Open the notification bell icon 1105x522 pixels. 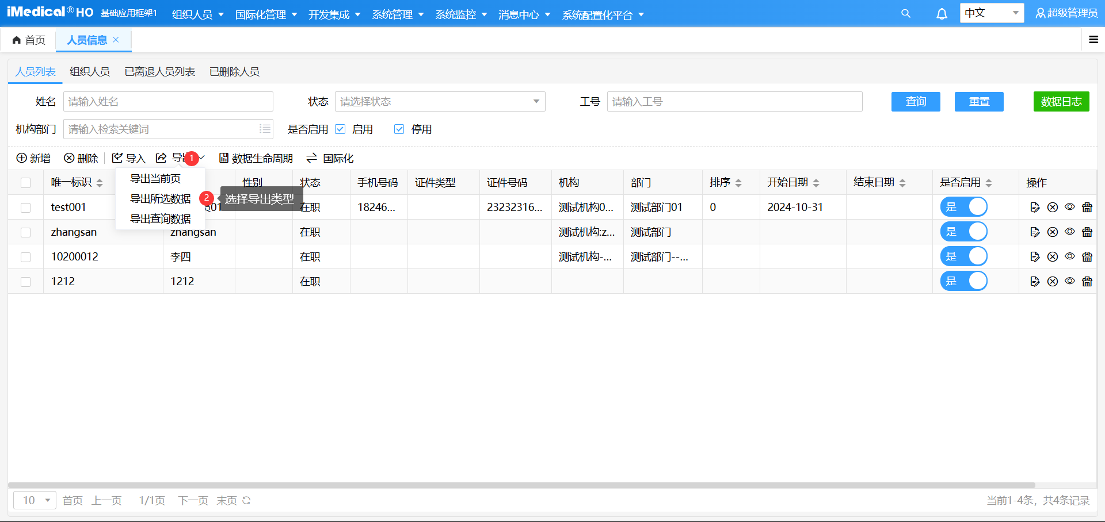tap(942, 14)
